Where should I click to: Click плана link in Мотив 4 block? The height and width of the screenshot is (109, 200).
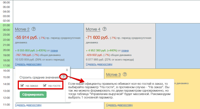[125, 51]
